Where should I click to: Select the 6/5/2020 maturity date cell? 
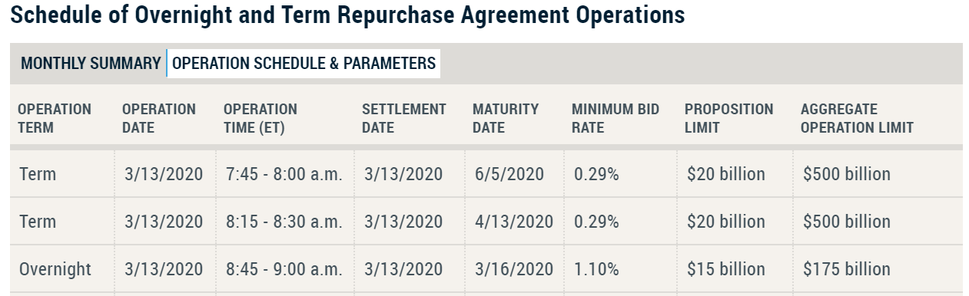[x=509, y=174]
